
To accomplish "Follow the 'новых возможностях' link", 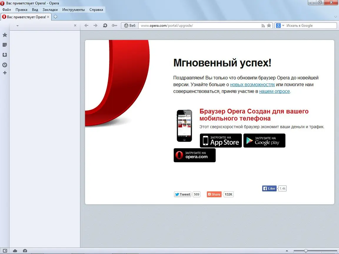I will pos(252,84).
